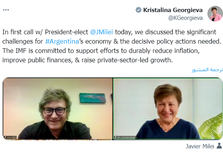Open Kristalina Georgieva's video call frame
Viewport: 223px width, 153px height.
(168, 109)
